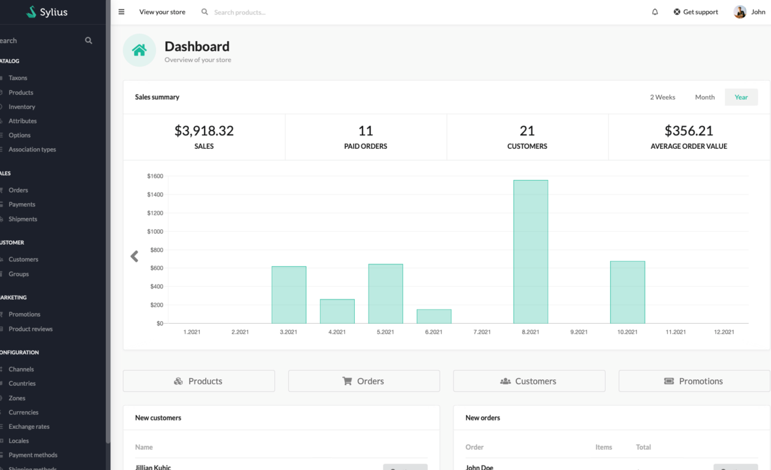Viewport: 771px width, 470px height.
Task: Open the John user dropdown
Action: pyautogui.click(x=758, y=12)
